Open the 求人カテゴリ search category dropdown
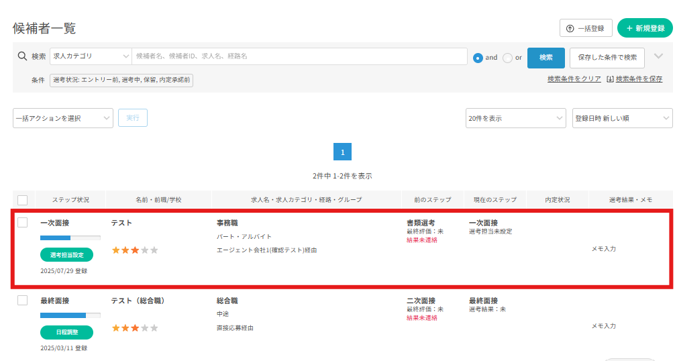The width and height of the screenshot is (675, 361). coord(91,57)
